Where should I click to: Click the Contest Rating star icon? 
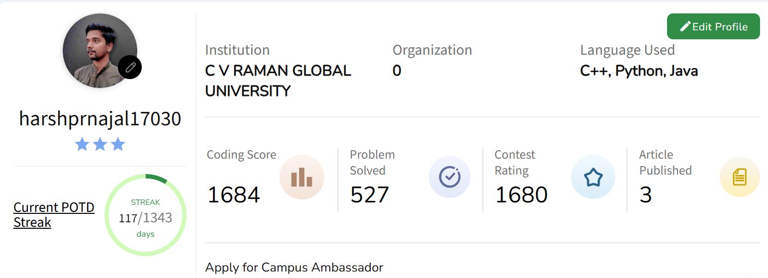(593, 178)
